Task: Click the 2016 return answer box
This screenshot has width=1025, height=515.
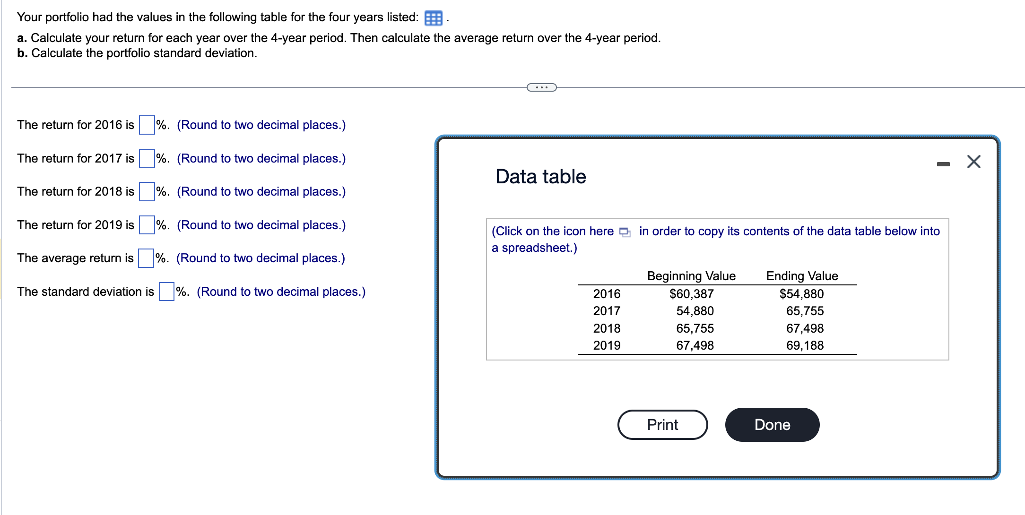Action: 147,125
